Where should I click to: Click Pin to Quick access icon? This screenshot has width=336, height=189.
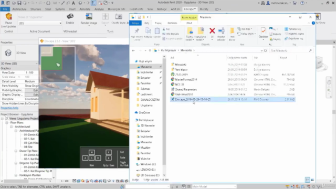tap(136, 31)
